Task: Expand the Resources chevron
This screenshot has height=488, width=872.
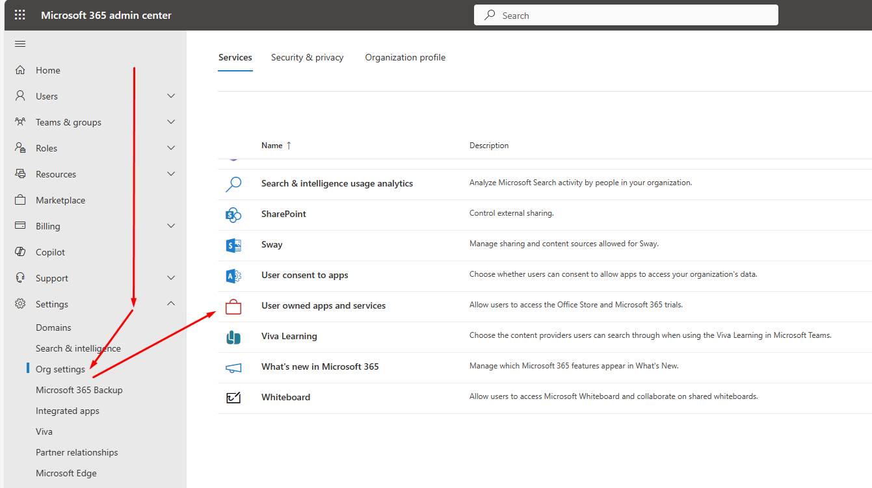Action: pos(171,174)
